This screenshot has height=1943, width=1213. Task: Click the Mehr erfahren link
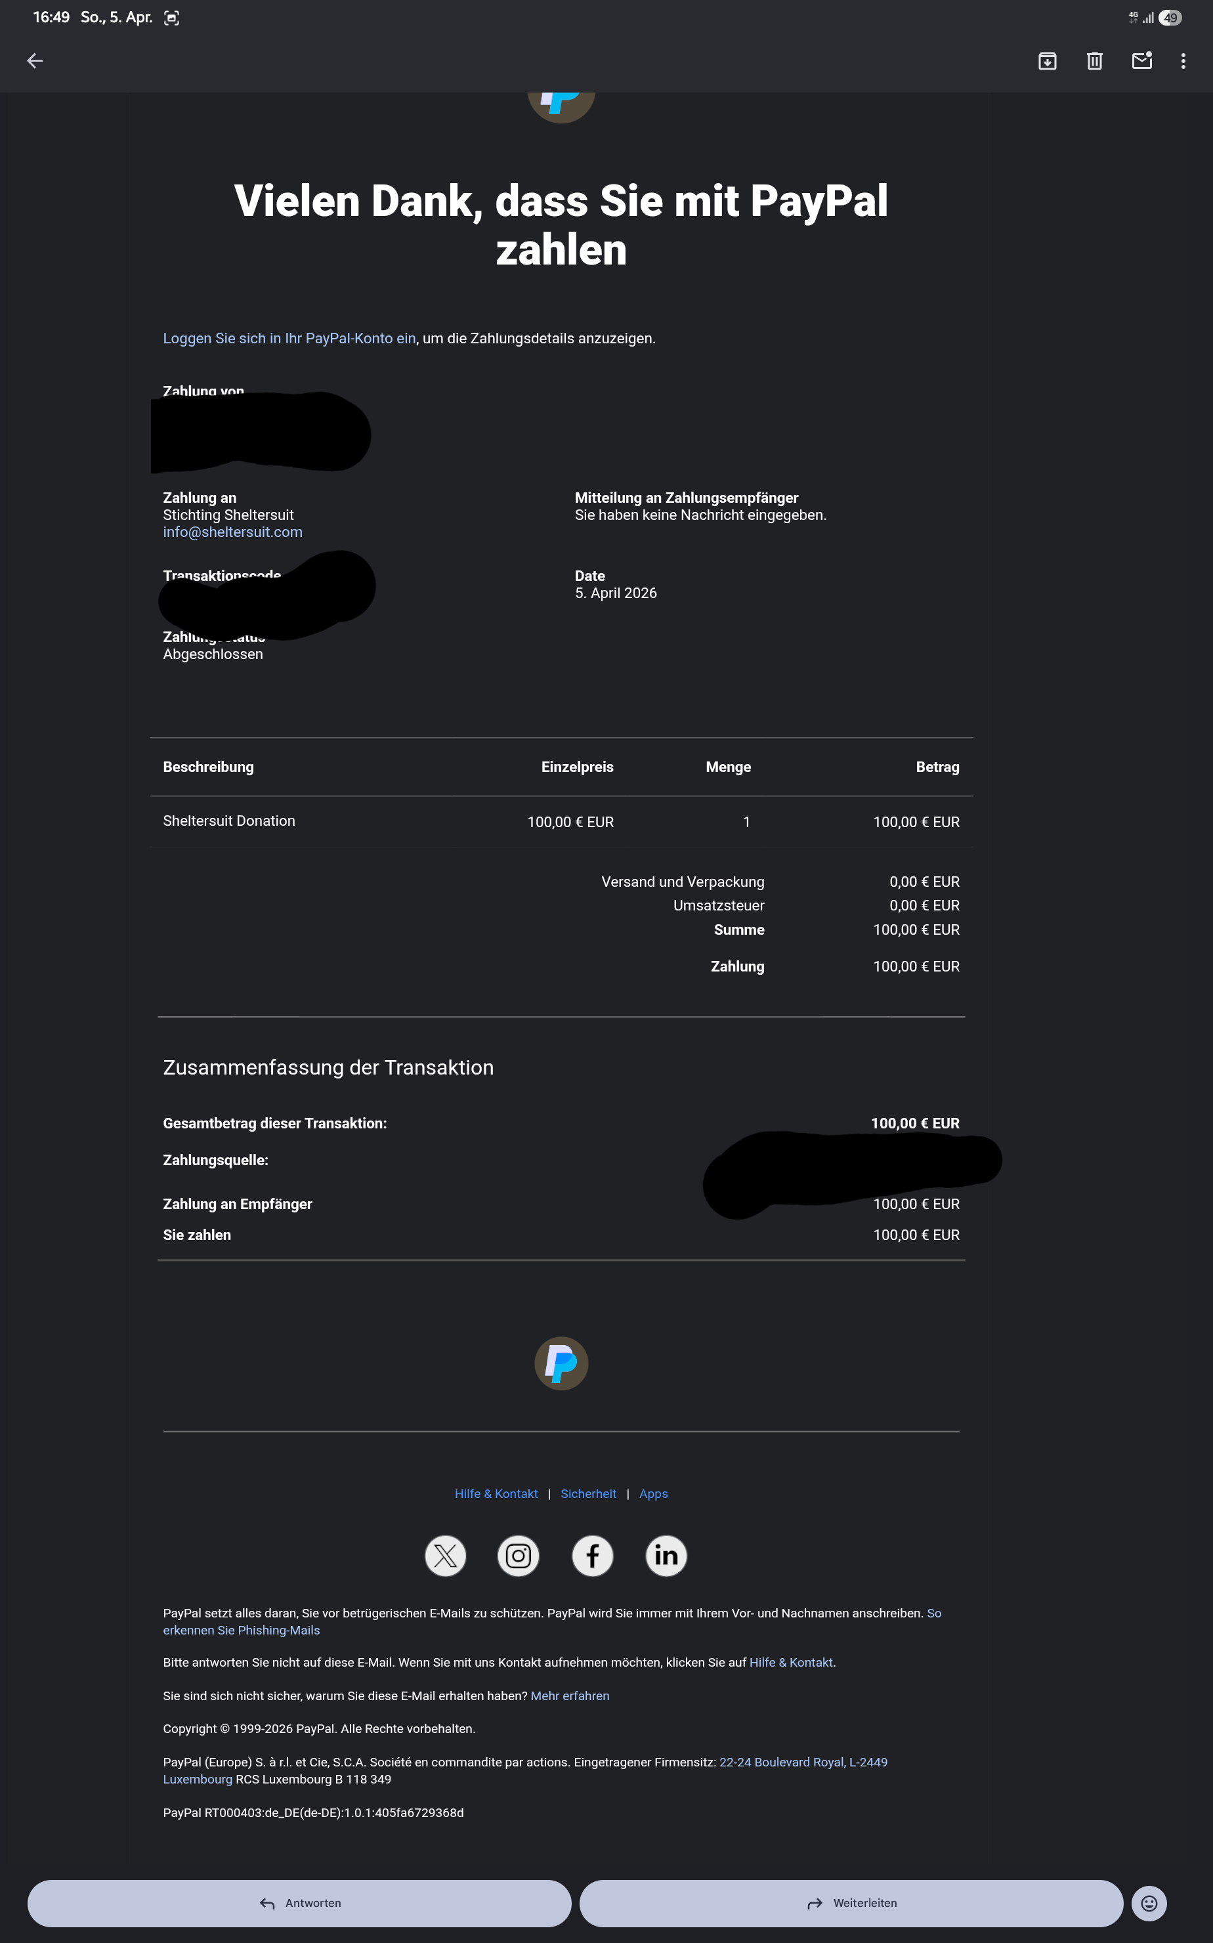pos(570,1695)
